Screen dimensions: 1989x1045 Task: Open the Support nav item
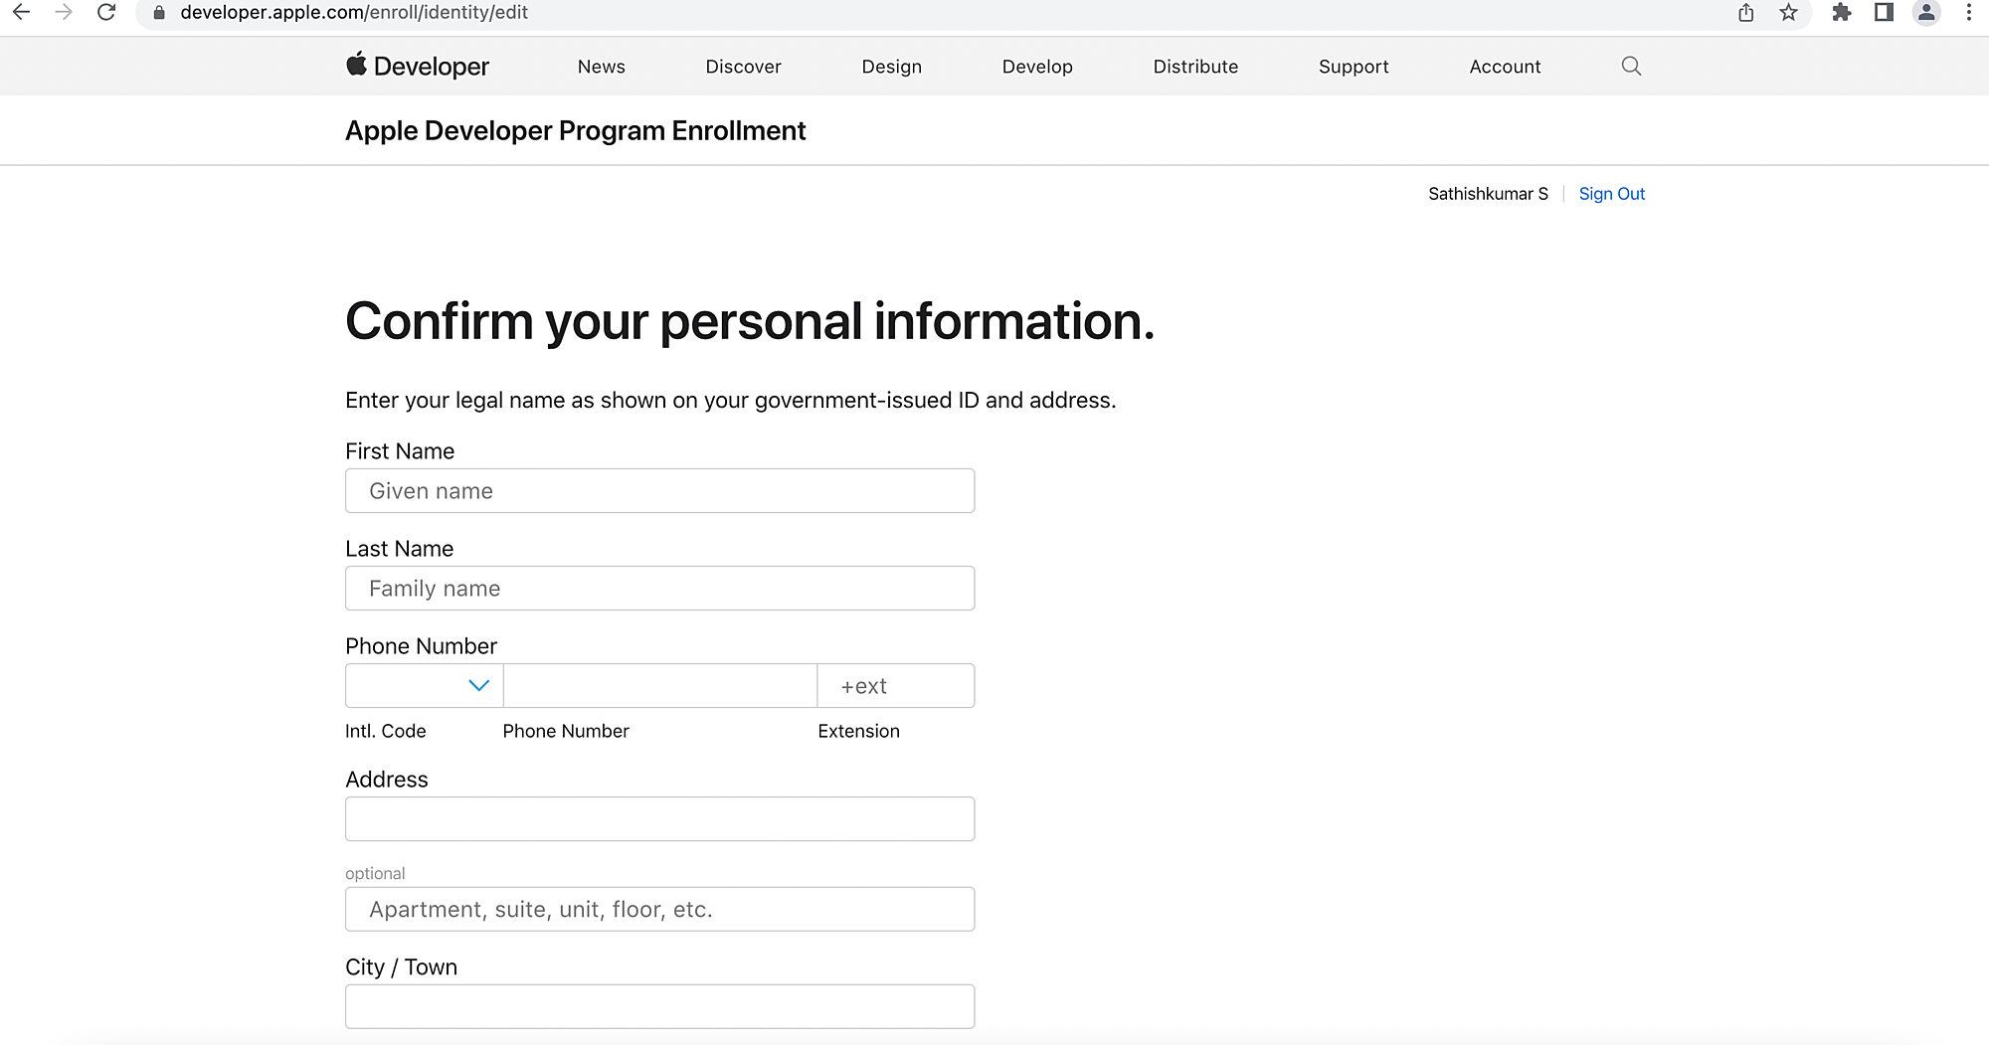[1354, 67]
